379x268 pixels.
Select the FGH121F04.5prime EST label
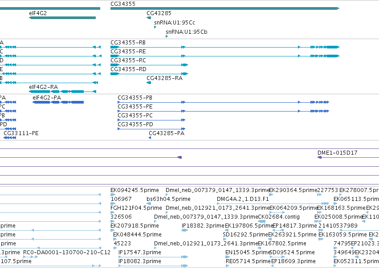tap(136, 208)
